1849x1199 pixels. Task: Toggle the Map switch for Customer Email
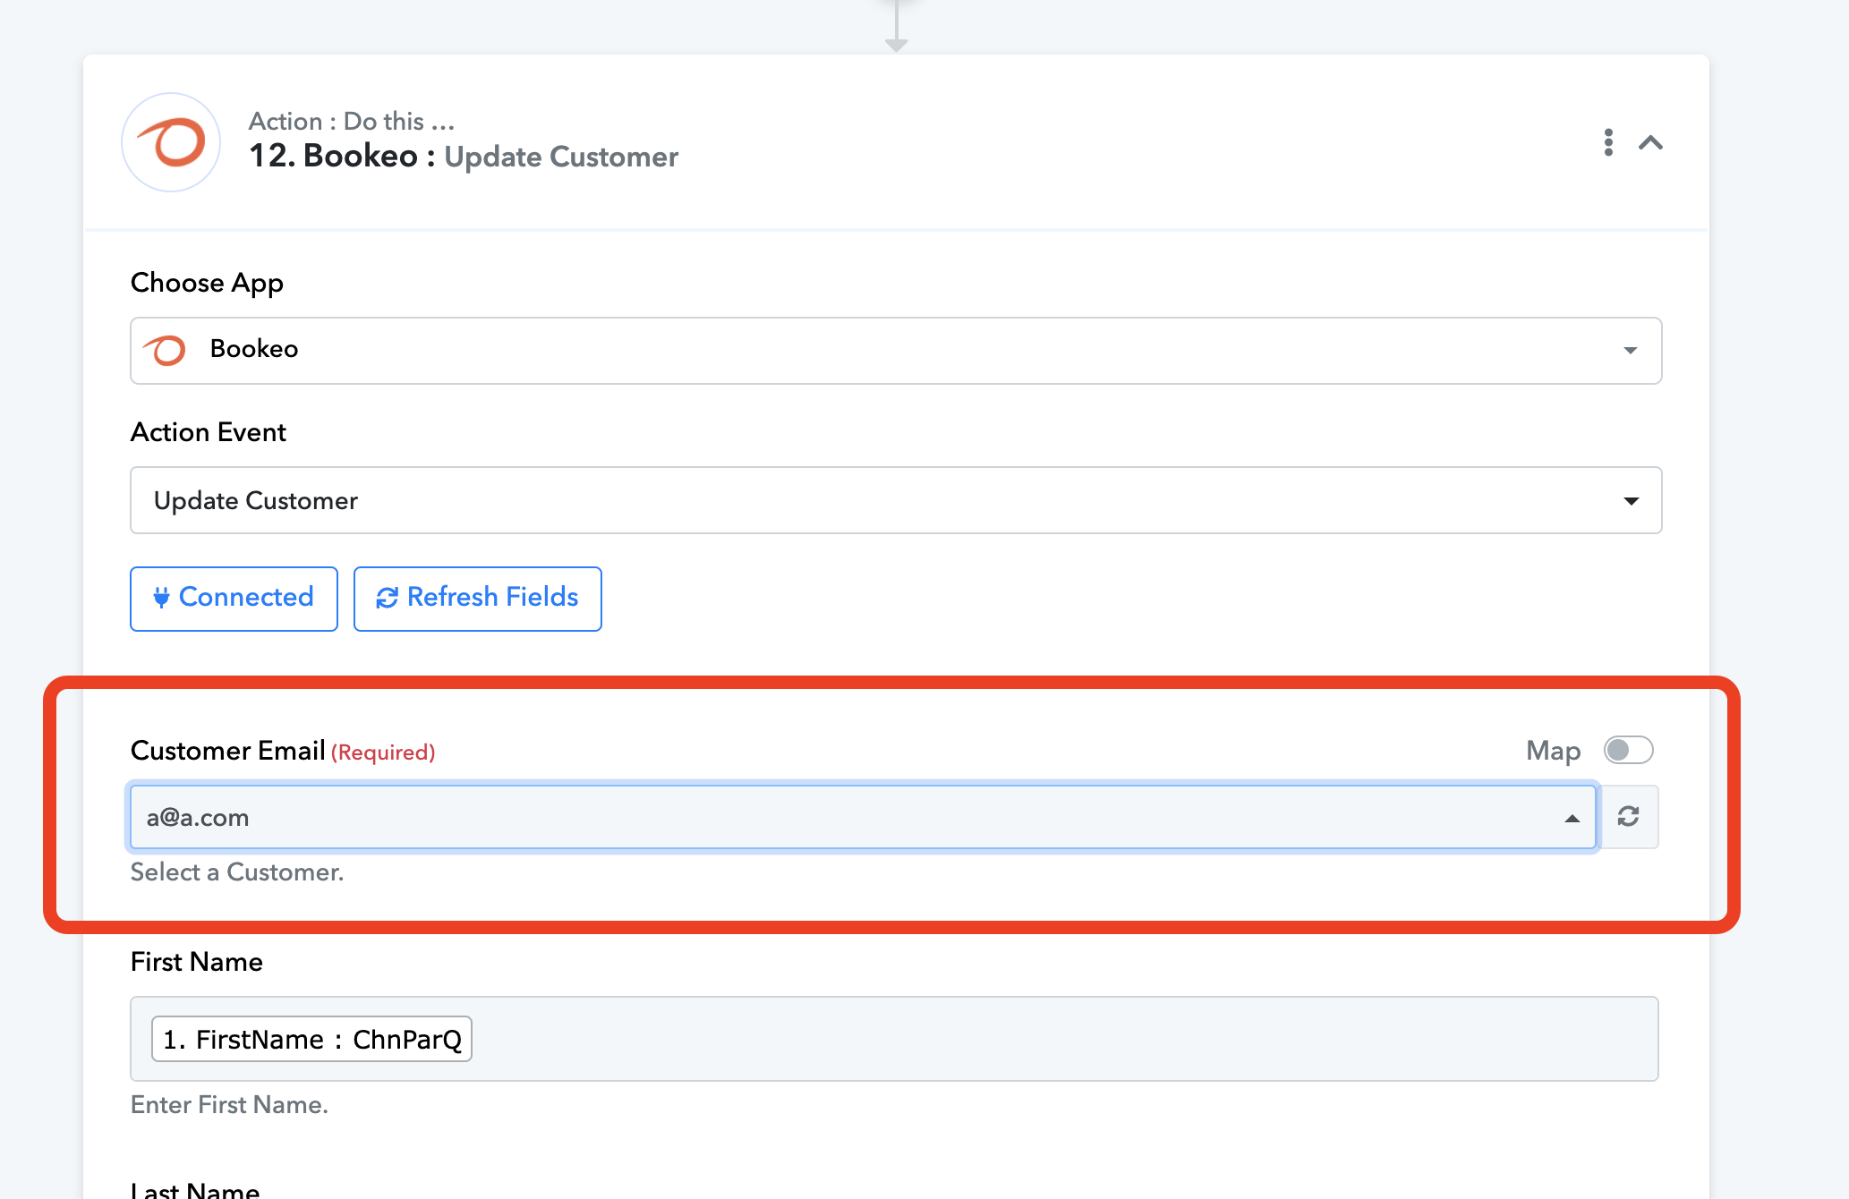pos(1628,750)
